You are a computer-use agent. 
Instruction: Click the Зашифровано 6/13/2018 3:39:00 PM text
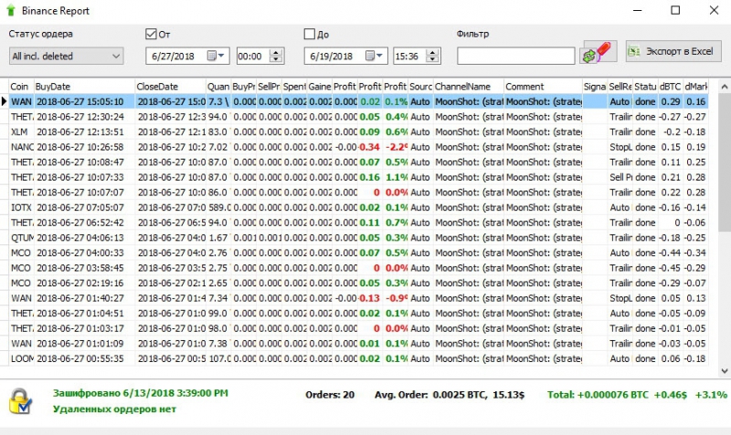coord(141,393)
